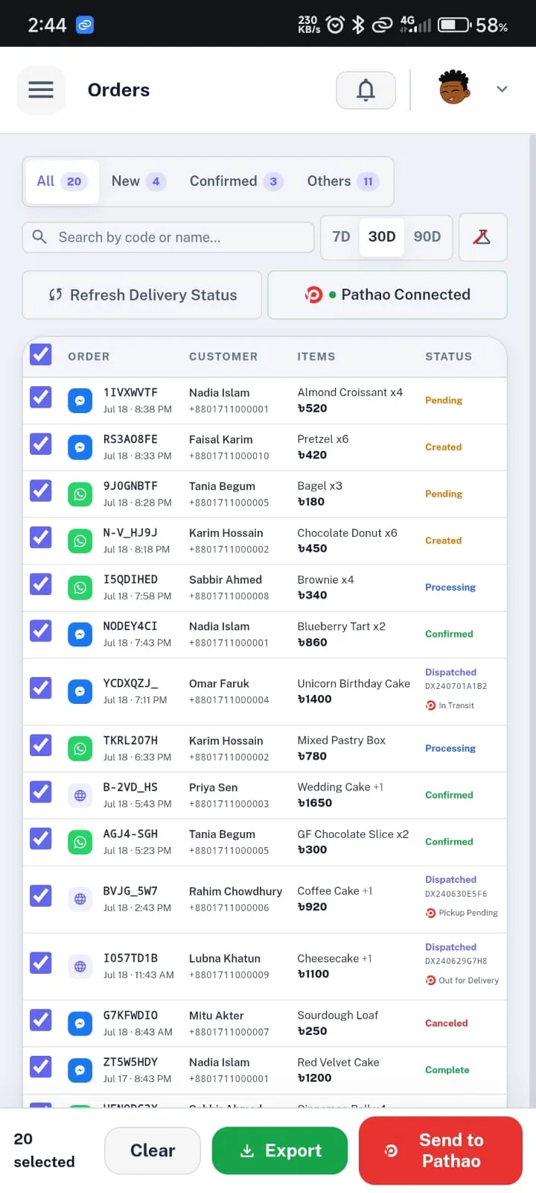The width and height of the screenshot is (536, 1193).
Task: Click Messenger icon for order NODEY4CI
Action: pyautogui.click(x=80, y=635)
